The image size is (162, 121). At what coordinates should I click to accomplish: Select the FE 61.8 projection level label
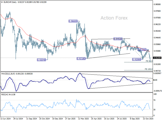pos(149,61)
